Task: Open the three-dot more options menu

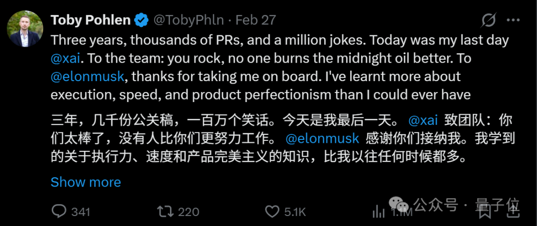Action: pos(513,20)
